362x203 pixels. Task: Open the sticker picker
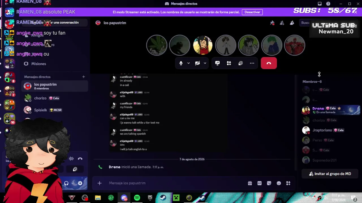click(269, 183)
